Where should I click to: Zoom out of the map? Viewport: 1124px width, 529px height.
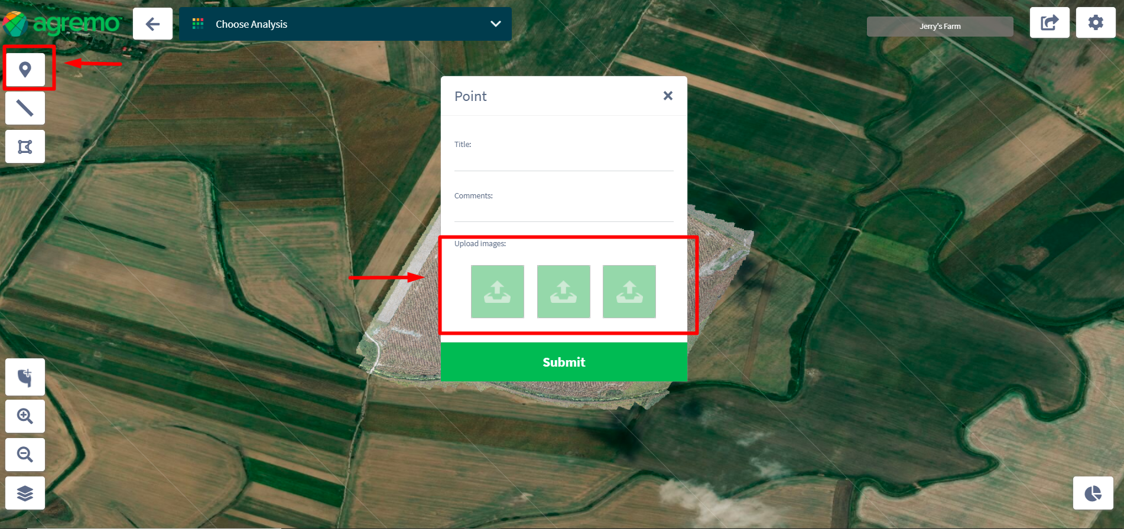tap(25, 455)
